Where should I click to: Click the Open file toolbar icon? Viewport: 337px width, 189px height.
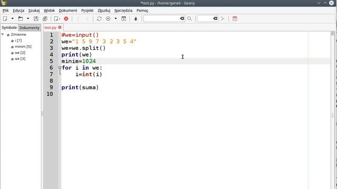(21, 19)
